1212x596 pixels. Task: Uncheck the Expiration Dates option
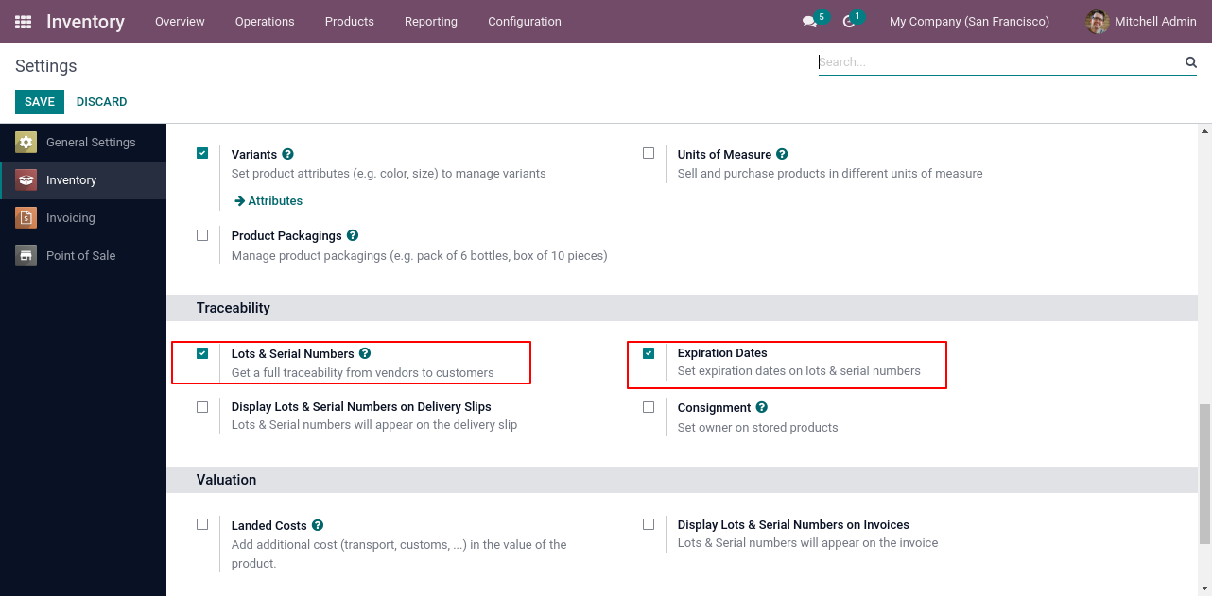tap(649, 353)
